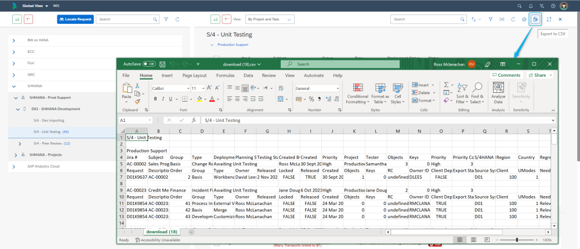Click Increase Decimal in the Number group
Screen dimensions: 580x249
point(327,99)
